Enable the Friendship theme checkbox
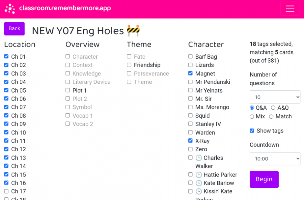Image resolution: width=304 pixels, height=200 pixels. coord(129,65)
